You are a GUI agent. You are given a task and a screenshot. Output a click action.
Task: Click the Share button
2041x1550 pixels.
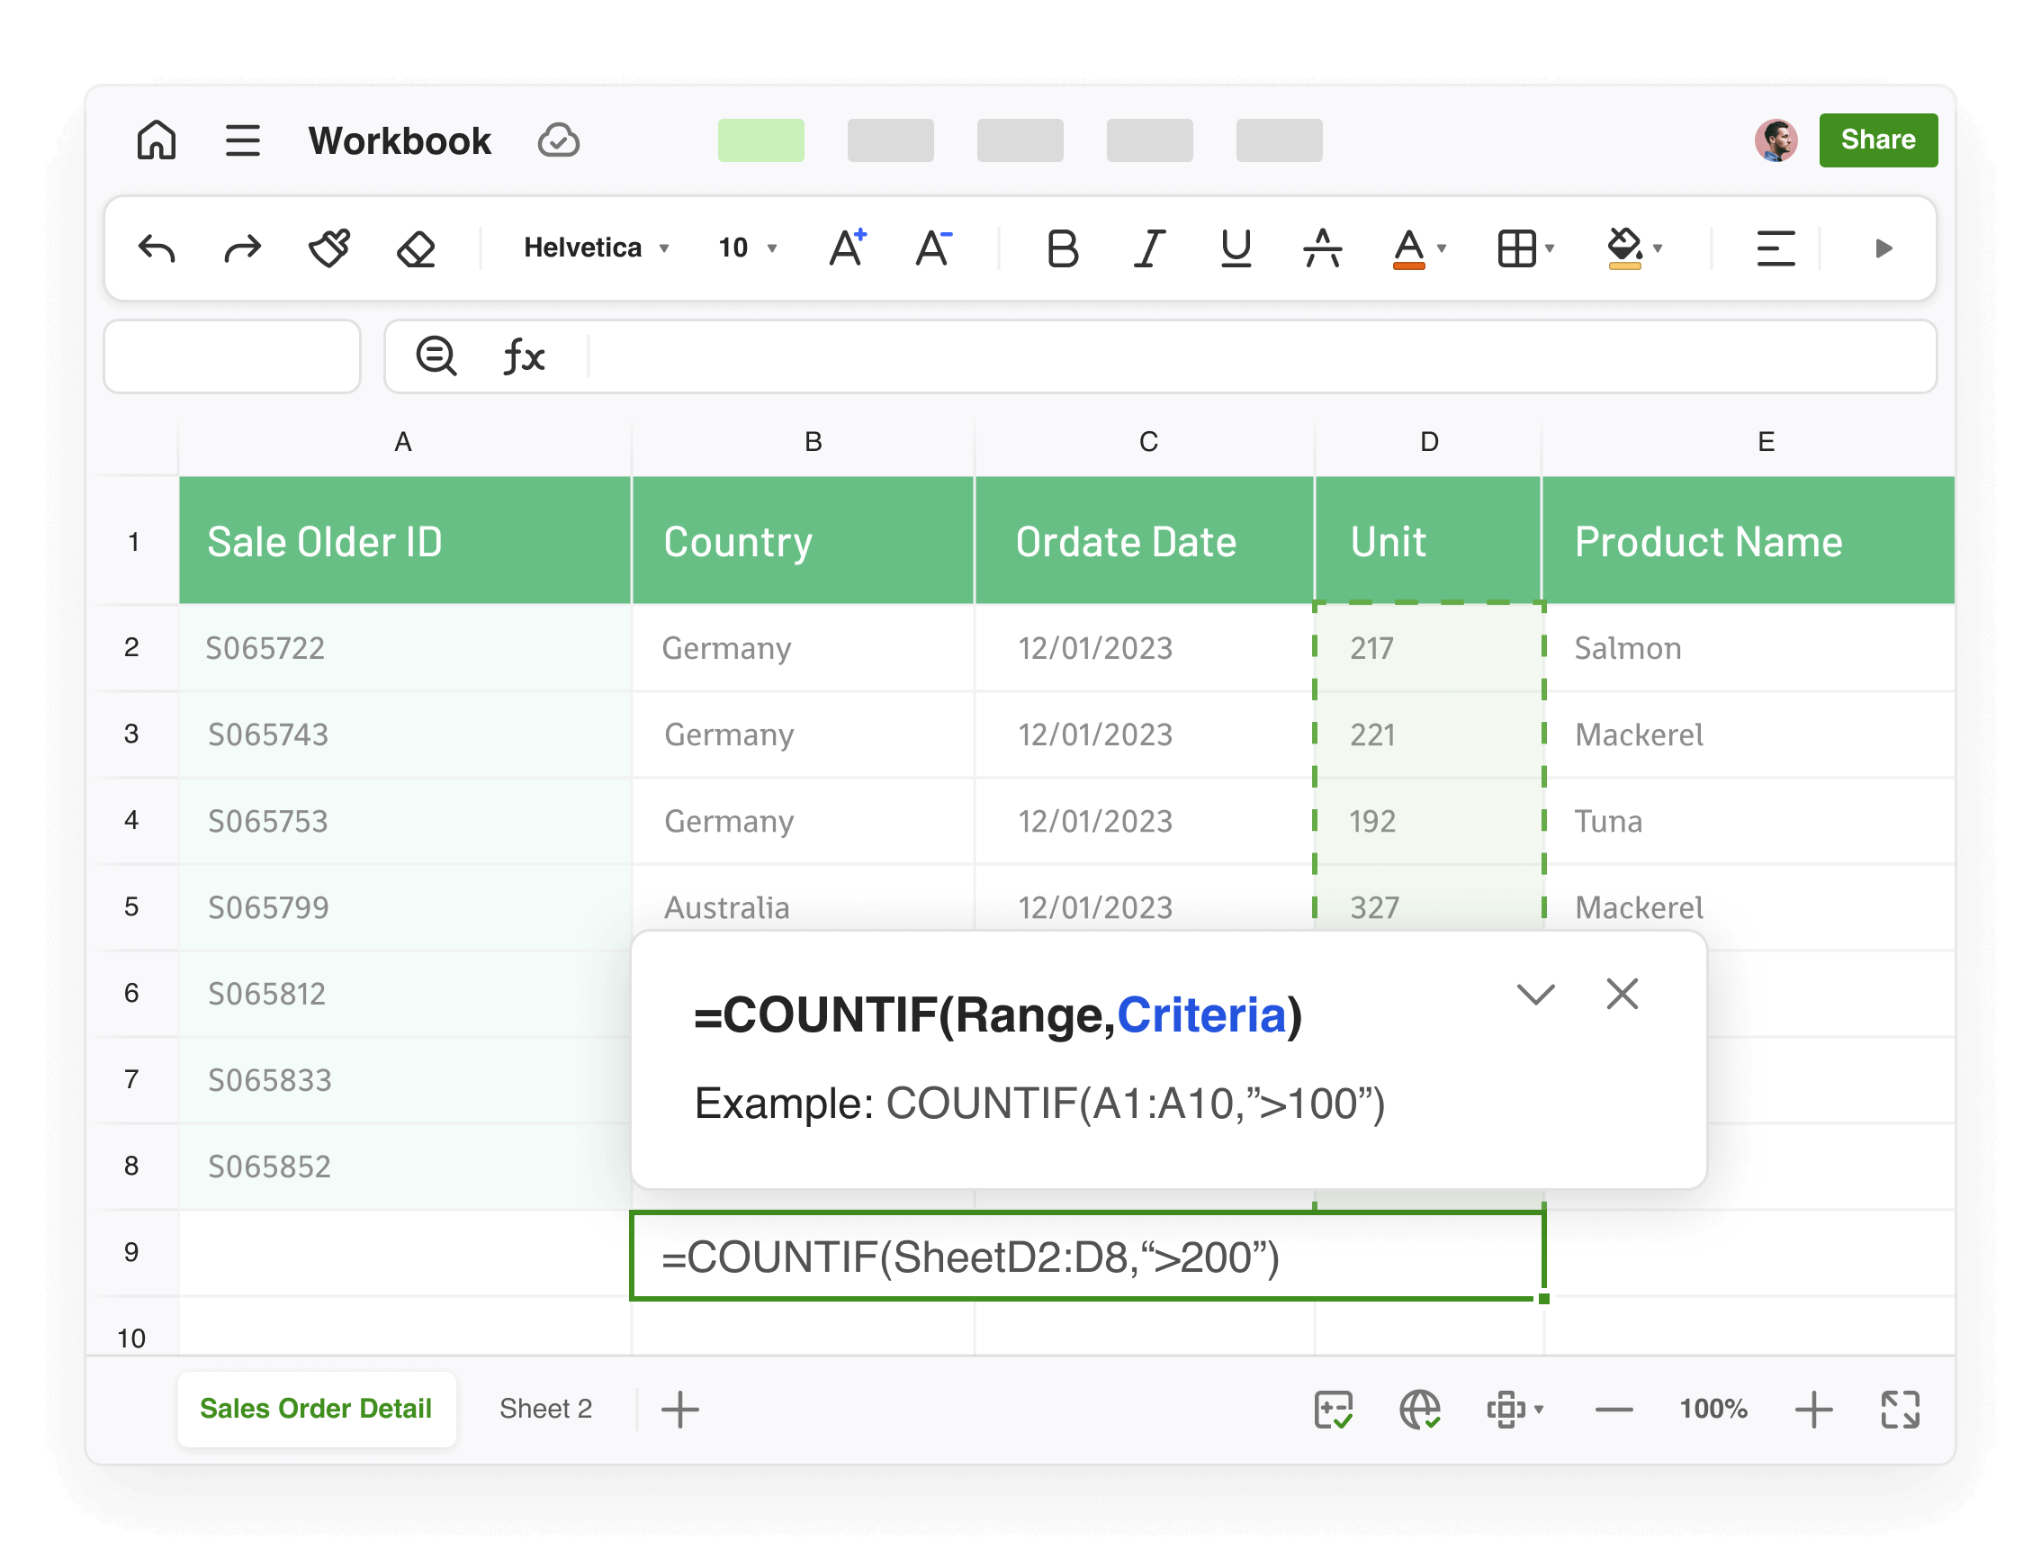[1879, 140]
